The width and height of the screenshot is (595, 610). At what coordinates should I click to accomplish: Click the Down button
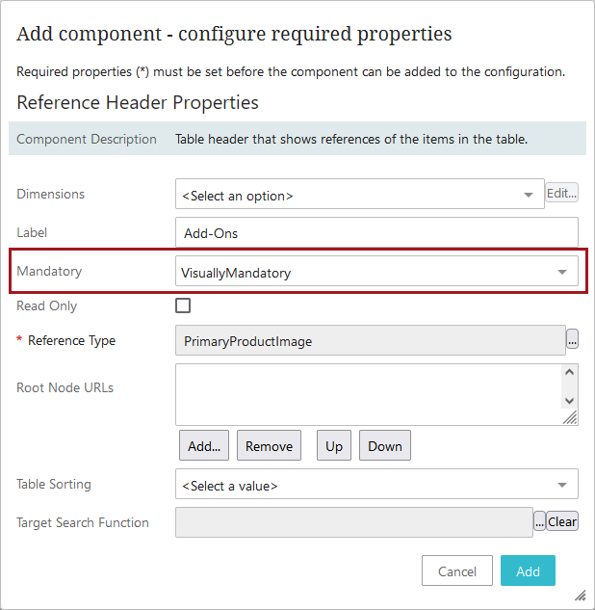[x=385, y=446]
